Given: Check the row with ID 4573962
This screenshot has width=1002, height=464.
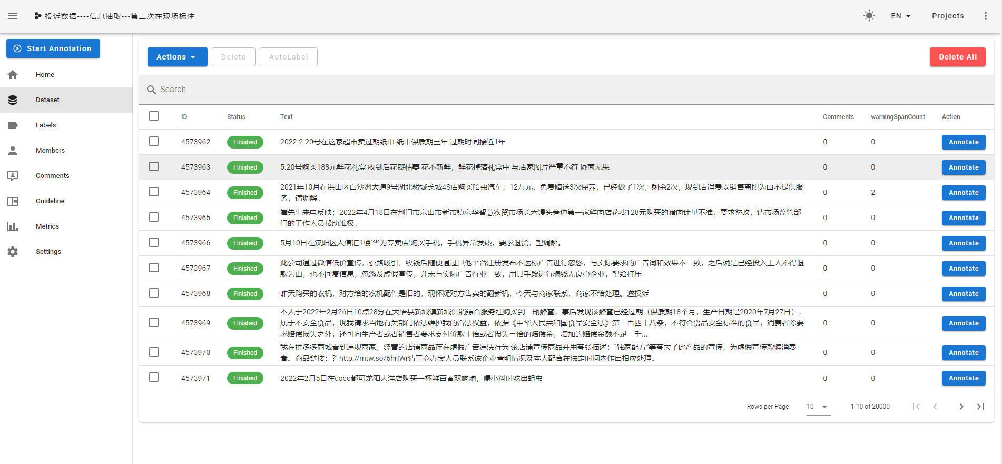Looking at the screenshot, I should point(154,141).
